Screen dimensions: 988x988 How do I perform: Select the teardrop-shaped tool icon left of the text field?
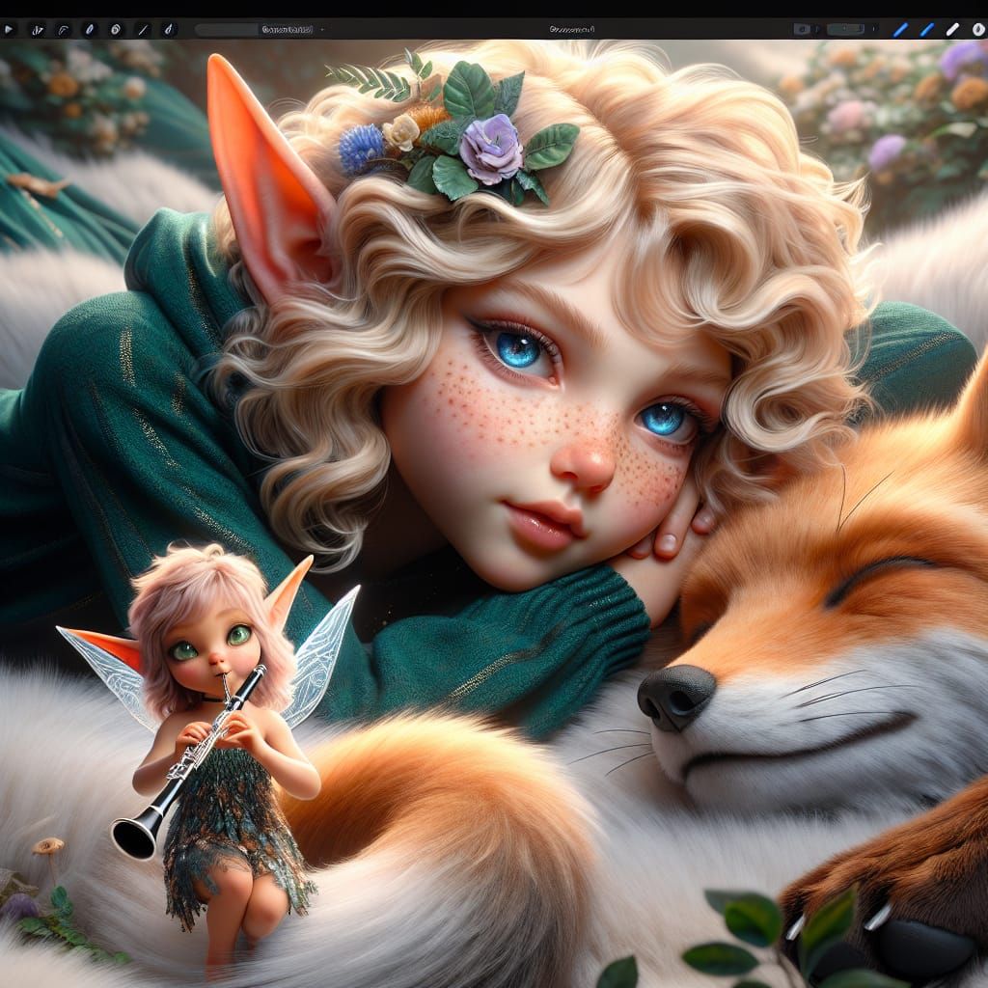(x=169, y=30)
